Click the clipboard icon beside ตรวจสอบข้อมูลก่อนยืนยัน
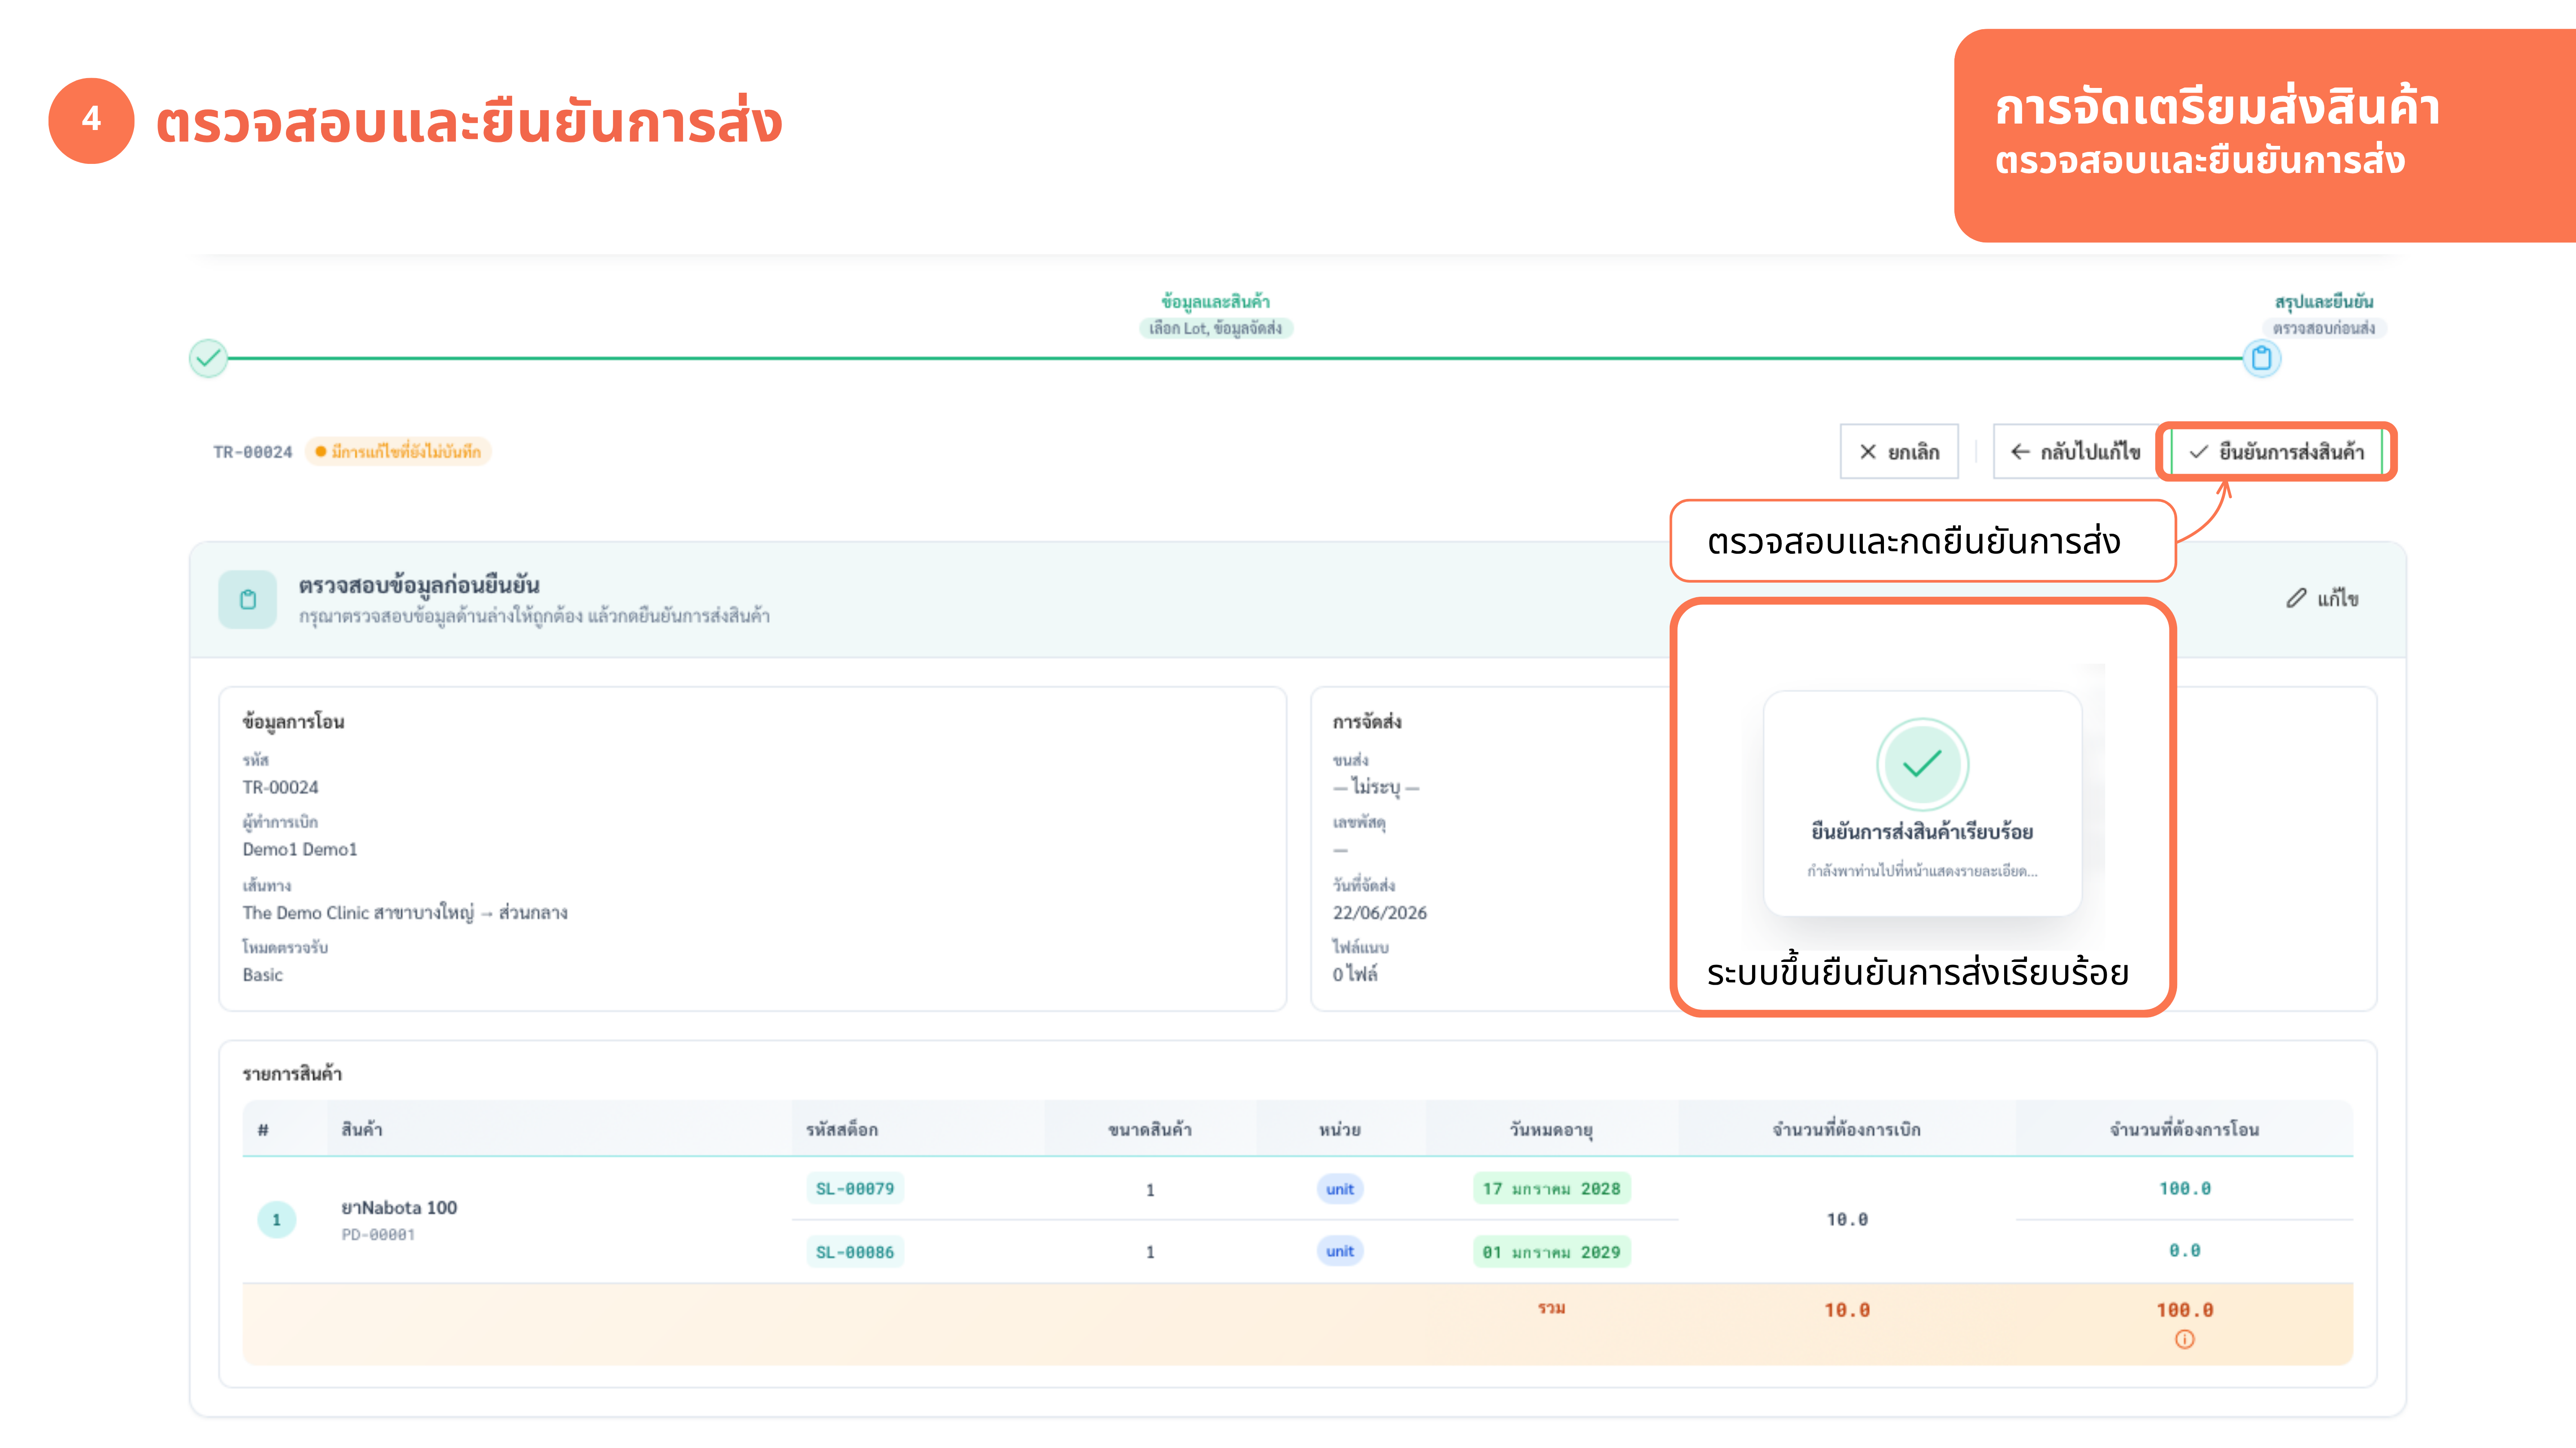Image resolution: width=2576 pixels, height=1448 pixels. [x=248, y=600]
